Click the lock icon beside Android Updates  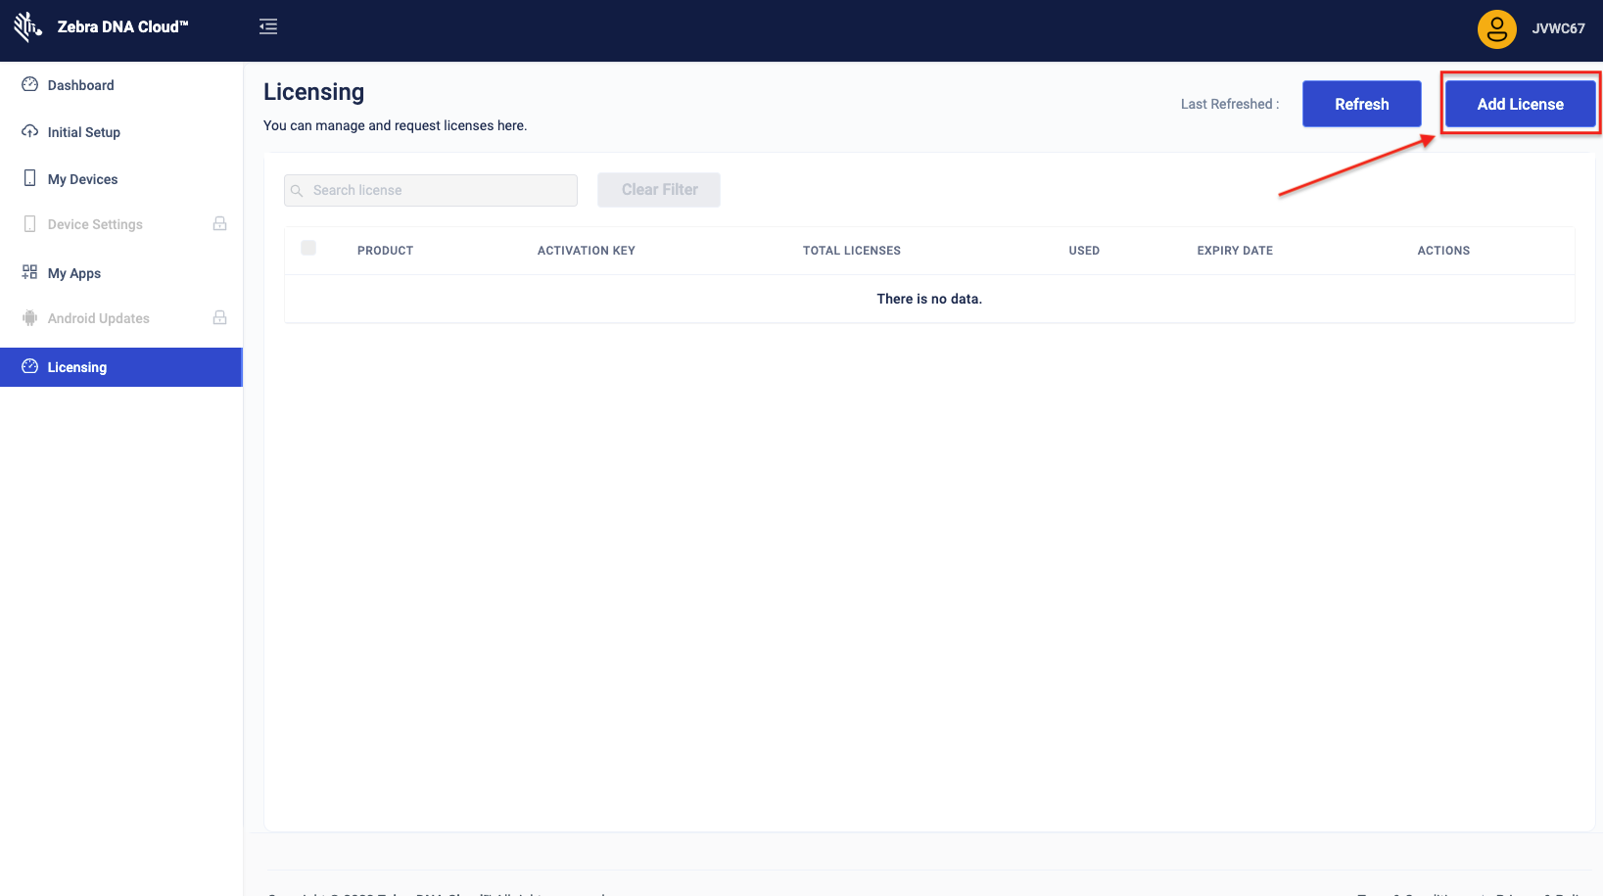tap(220, 318)
